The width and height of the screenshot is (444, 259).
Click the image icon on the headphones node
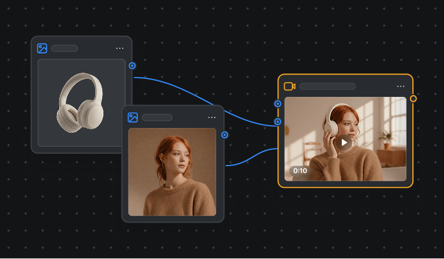click(x=42, y=48)
